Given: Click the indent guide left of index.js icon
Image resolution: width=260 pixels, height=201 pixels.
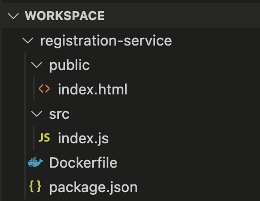Looking at the screenshot, I should click(34, 138).
